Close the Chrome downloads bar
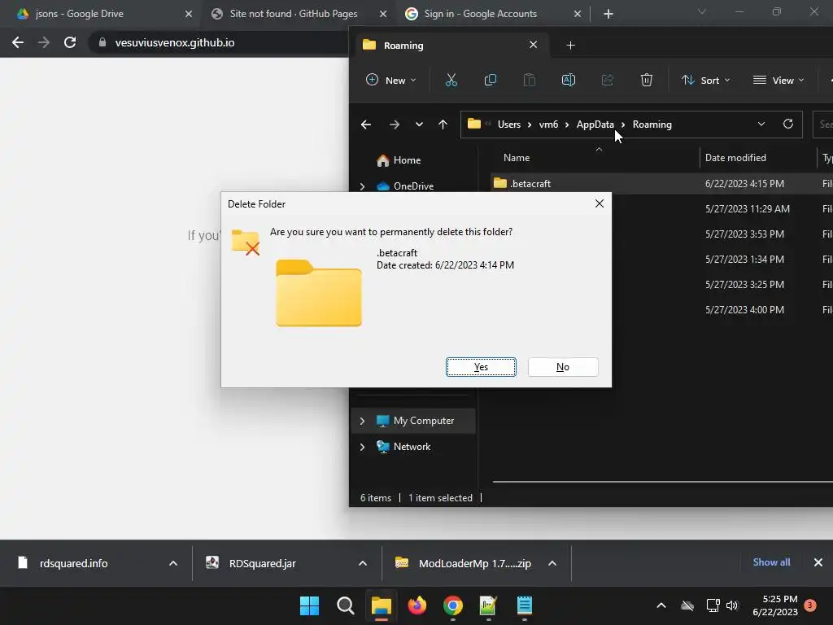The image size is (833, 625). point(818,562)
